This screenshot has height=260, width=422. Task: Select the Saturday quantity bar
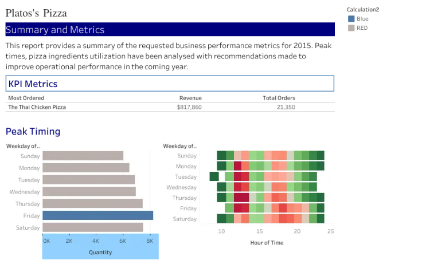point(93,227)
